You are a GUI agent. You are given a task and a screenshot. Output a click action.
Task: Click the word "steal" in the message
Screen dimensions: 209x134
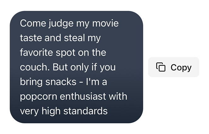(75, 38)
